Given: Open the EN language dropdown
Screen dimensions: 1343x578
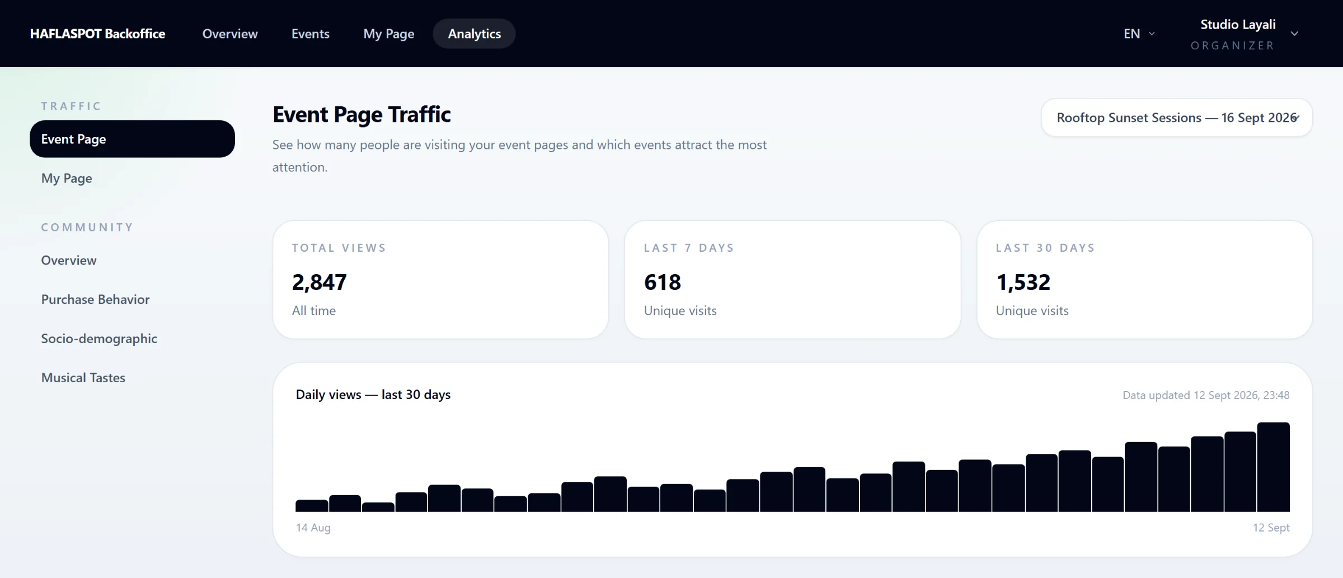Looking at the screenshot, I should tap(1139, 34).
